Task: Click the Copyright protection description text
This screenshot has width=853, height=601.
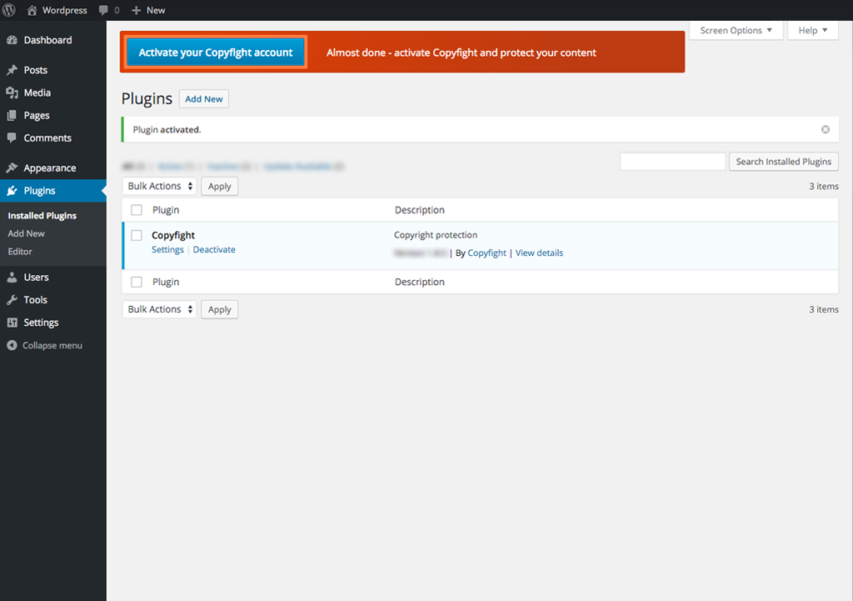Action: [x=436, y=235]
